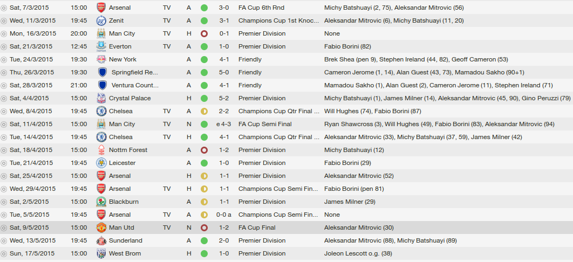The height and width of the screenshot is (262, 573).
Task: Open the e 4-3 FA Cup Semi Final result
Action: coord(224,124)
